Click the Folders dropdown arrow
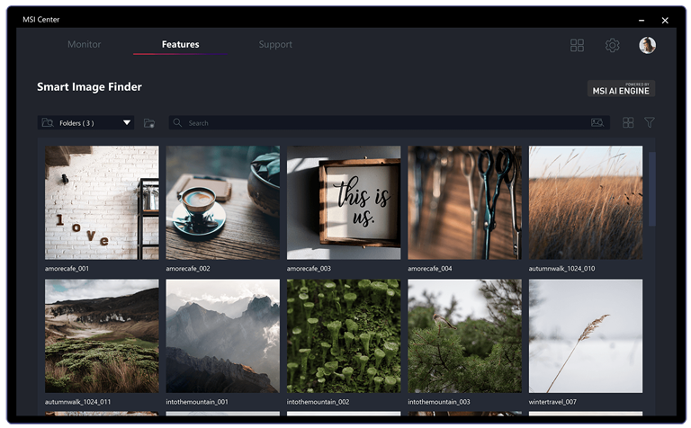Screen dimensions: 691x428 [x=127, y=122]
